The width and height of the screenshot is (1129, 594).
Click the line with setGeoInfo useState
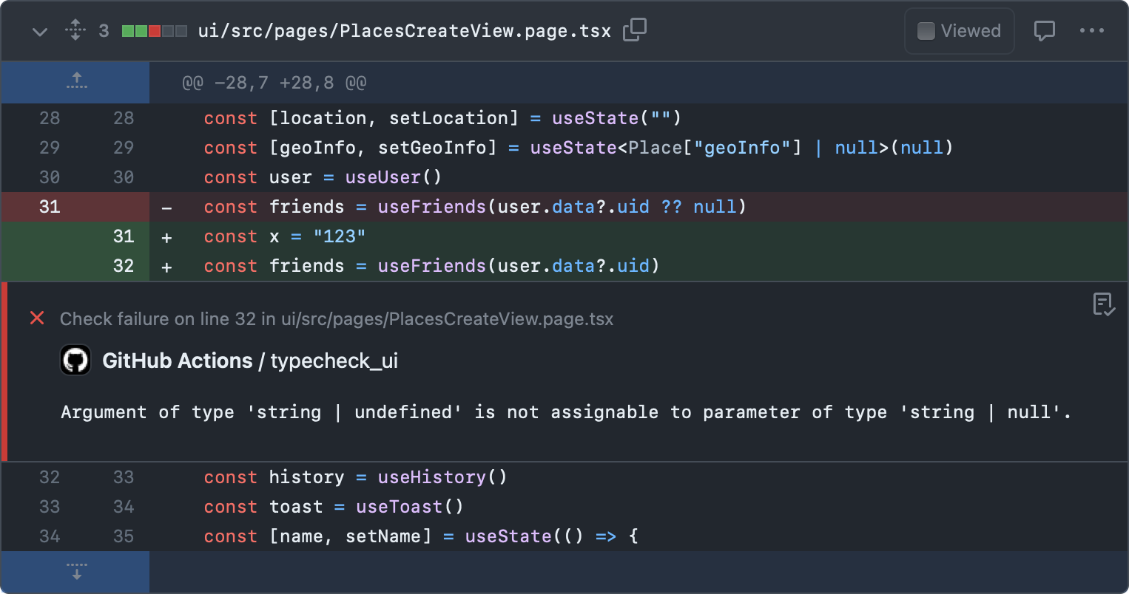[x=579, y=148]
